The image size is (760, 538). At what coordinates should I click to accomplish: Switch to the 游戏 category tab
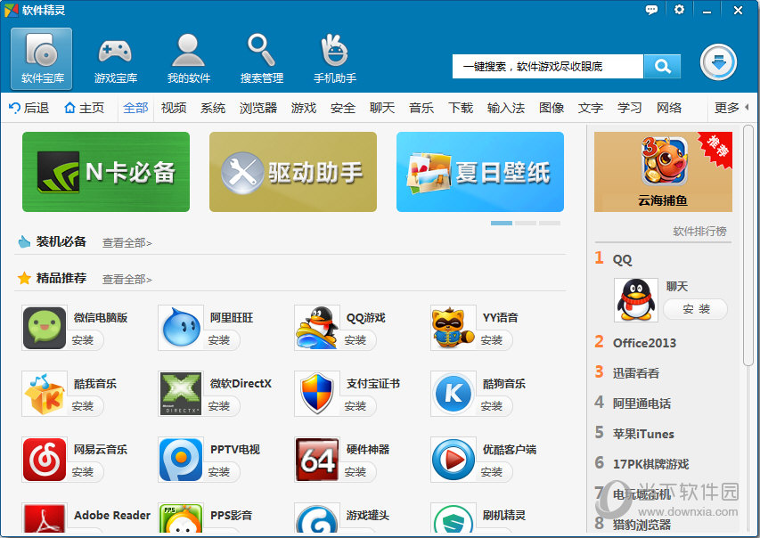(304, 108)
